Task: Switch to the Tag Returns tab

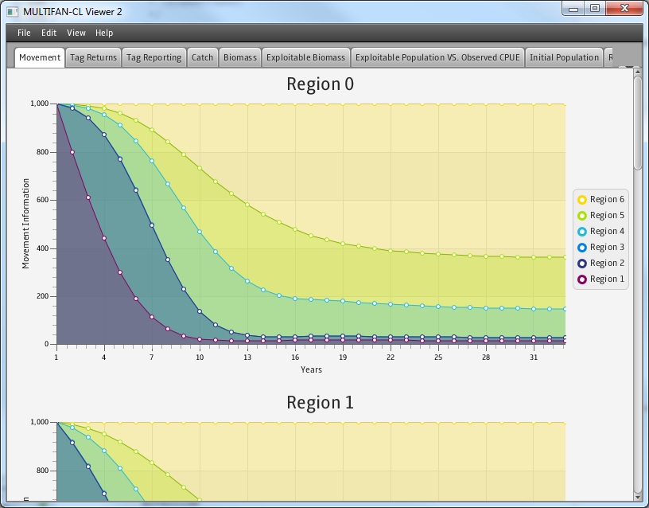Action: [x=94, y=57]
